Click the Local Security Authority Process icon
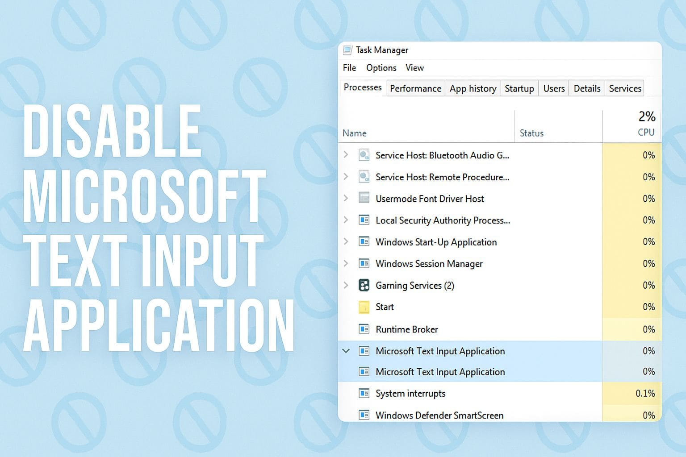The width and height of the screenshot is (686, 457). [x=364, y=220]
